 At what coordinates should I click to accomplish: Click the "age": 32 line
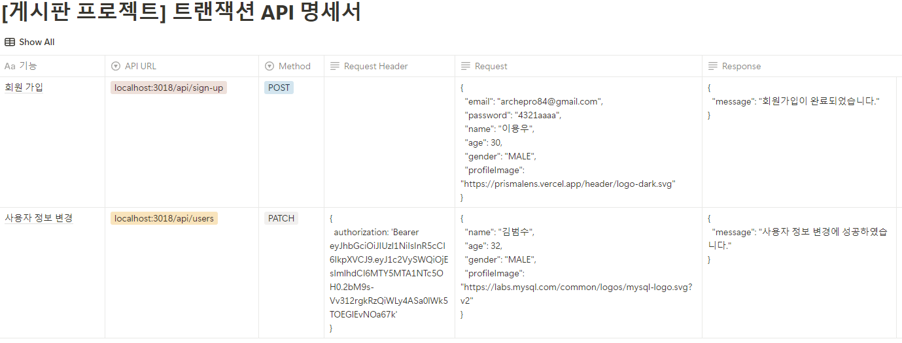pyautogui.click(x=483, y=246)
